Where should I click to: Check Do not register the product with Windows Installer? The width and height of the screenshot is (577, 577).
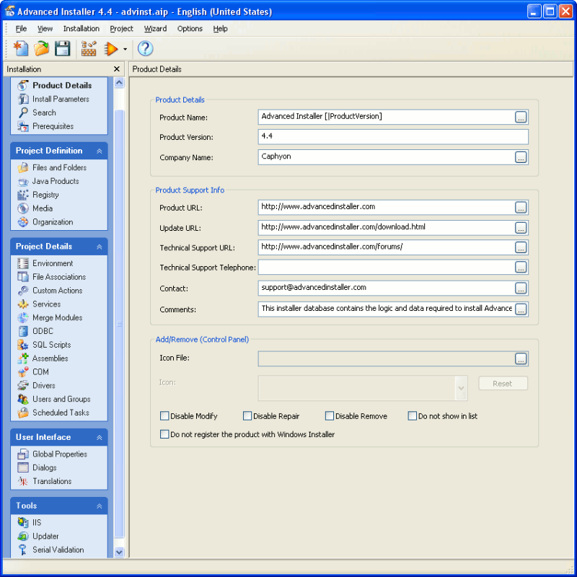pos(164,434)
